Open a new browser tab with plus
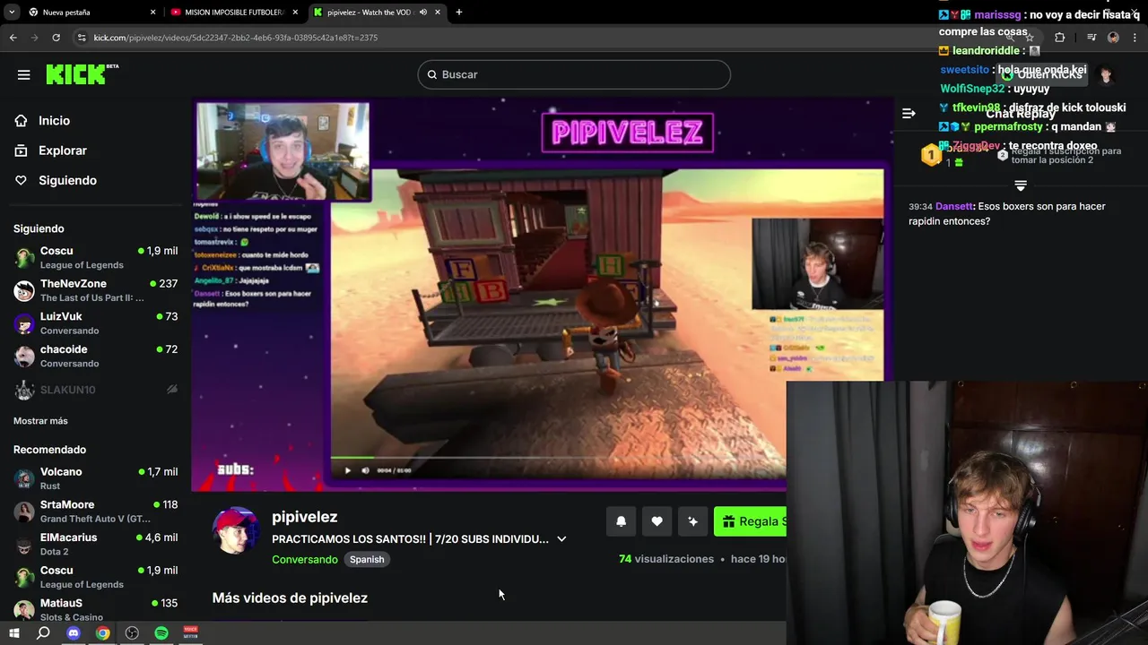 click(x=459, y=13)
